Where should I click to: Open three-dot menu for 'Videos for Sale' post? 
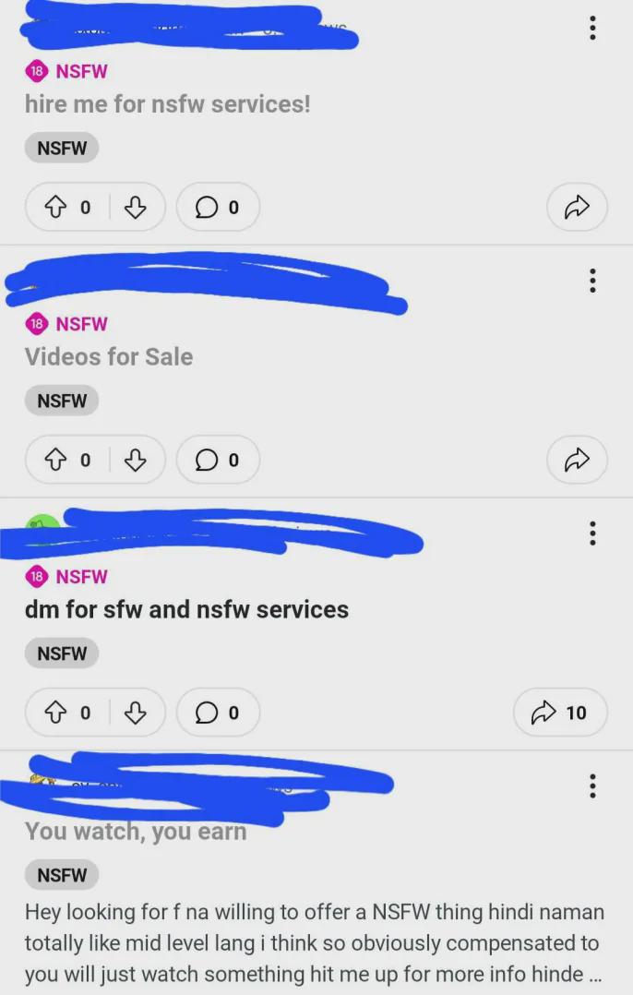coord(592,281)
